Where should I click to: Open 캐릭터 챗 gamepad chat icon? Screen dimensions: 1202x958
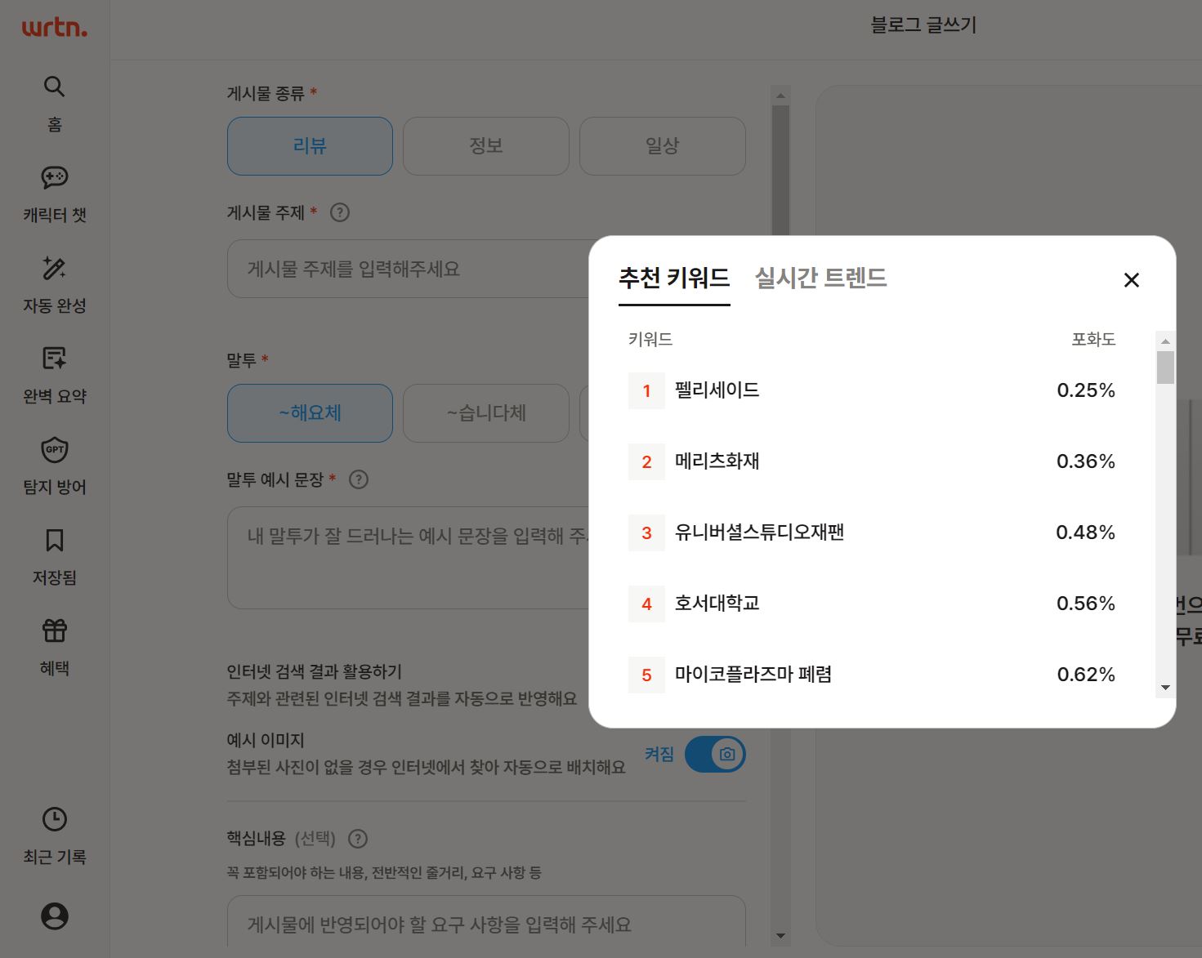54,177
